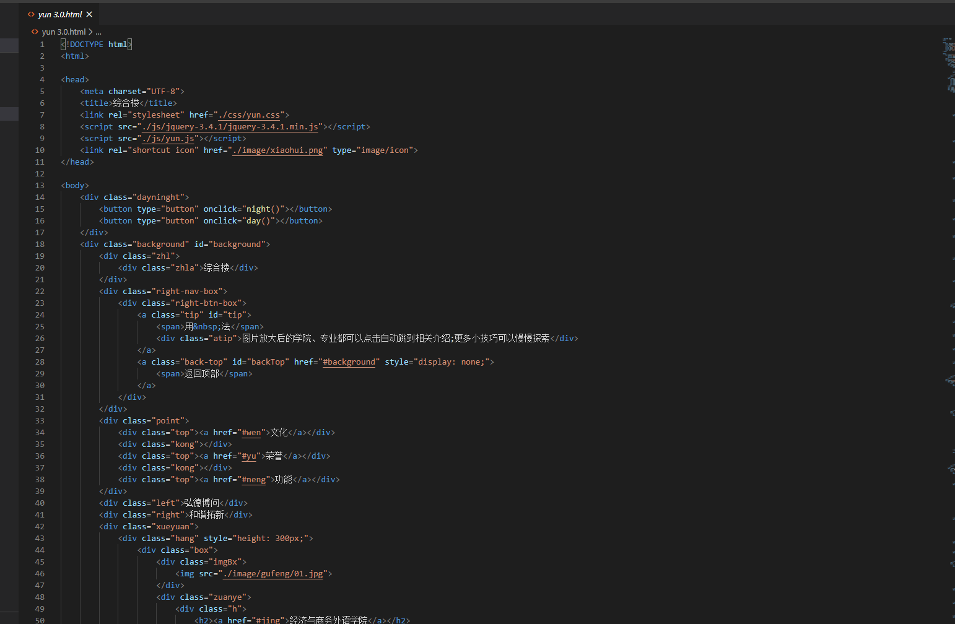955x624 pixels.
Task: Click the breadcrumb HTML file icon
Action: point(35,32)
